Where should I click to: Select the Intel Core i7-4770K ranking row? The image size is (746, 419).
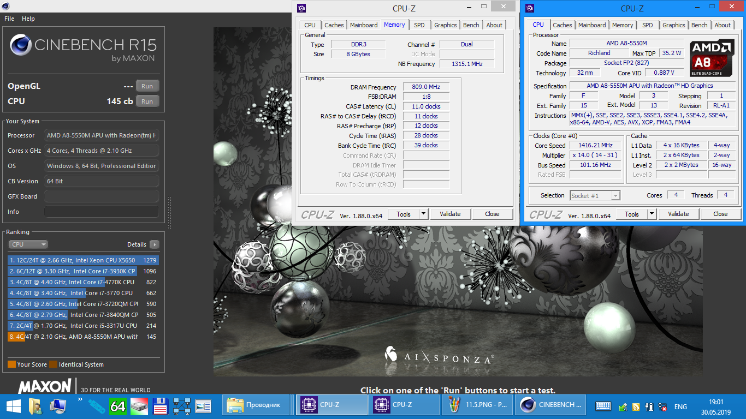[x=83, y=282]
